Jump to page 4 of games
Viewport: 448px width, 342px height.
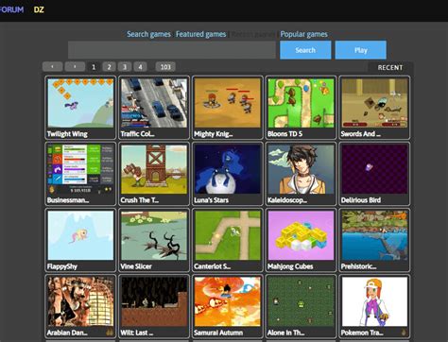point(140,67)
